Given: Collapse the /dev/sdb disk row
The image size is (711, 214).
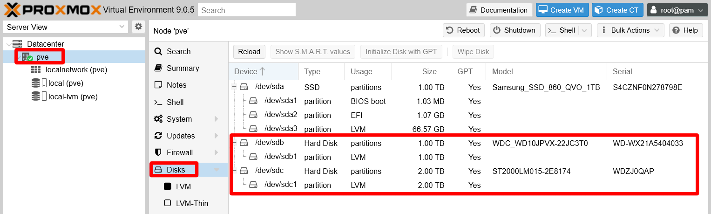Looking at the screenshot, I should [234, 143].
